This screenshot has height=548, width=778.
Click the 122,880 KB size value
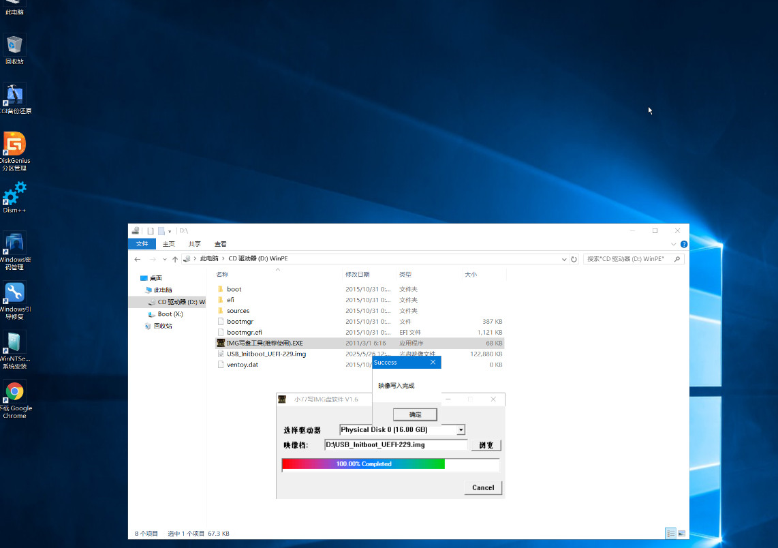click(x=486, y=354)
